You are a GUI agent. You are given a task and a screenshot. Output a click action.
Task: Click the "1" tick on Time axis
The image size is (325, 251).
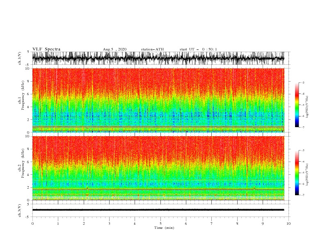(58, 224)
